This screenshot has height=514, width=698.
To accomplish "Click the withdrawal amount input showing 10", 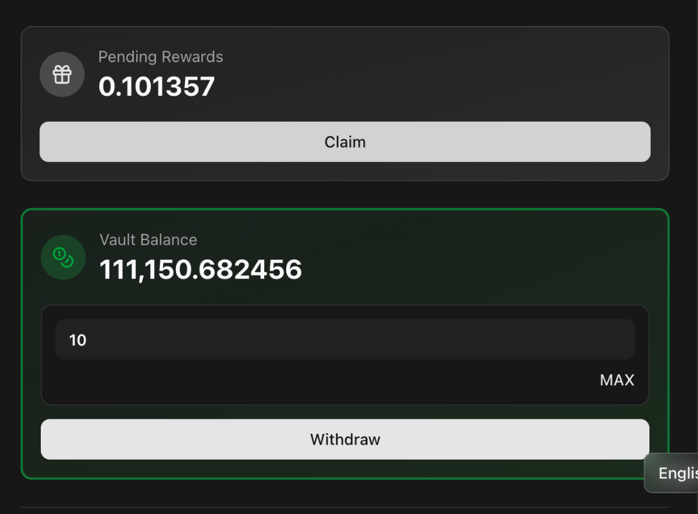I will pos(345,339).
